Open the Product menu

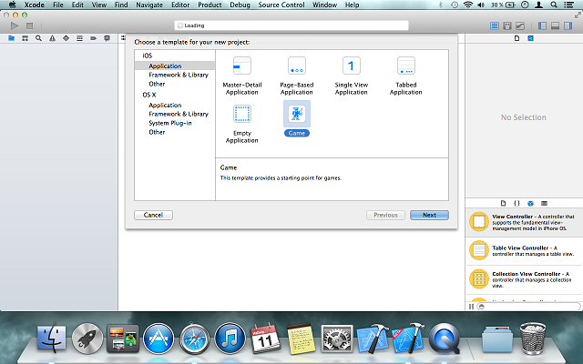point(210,5)
